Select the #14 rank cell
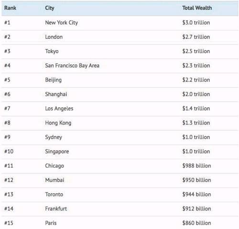Viewport: 239px width, 229px height. click(9, 208)
